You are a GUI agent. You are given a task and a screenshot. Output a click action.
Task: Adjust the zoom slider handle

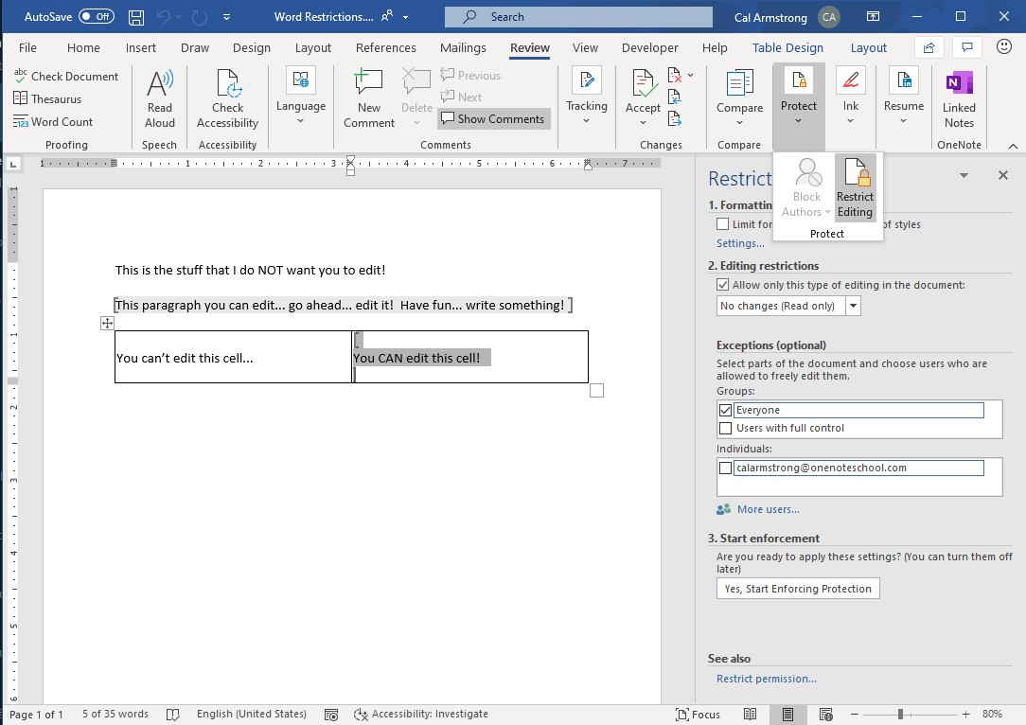click(x=900, y=715)
